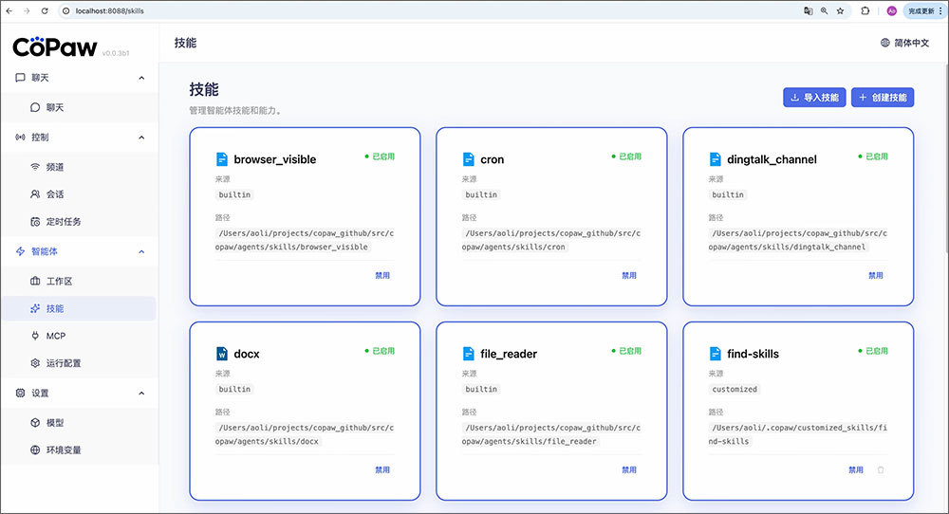Open the 工作区 workspace page
The image size is (949, 514).
coord(79,282)
